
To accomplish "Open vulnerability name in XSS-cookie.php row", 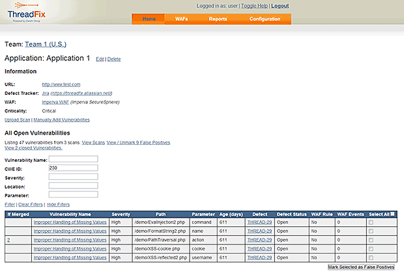I will (x=70, y=249).
